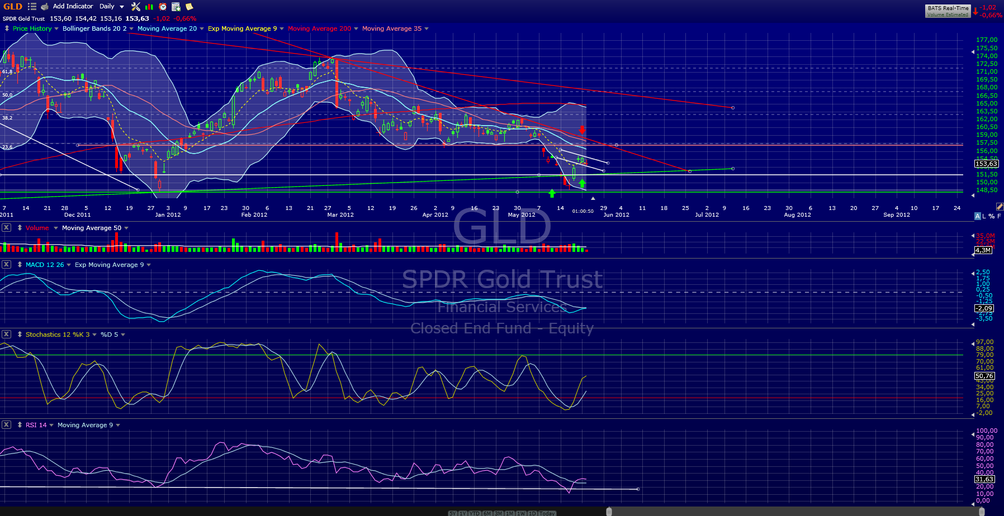Click the Stochastics pane reorder arrows icon
Viewport: 1004px width, 516px height.
(x=20, y=335)
